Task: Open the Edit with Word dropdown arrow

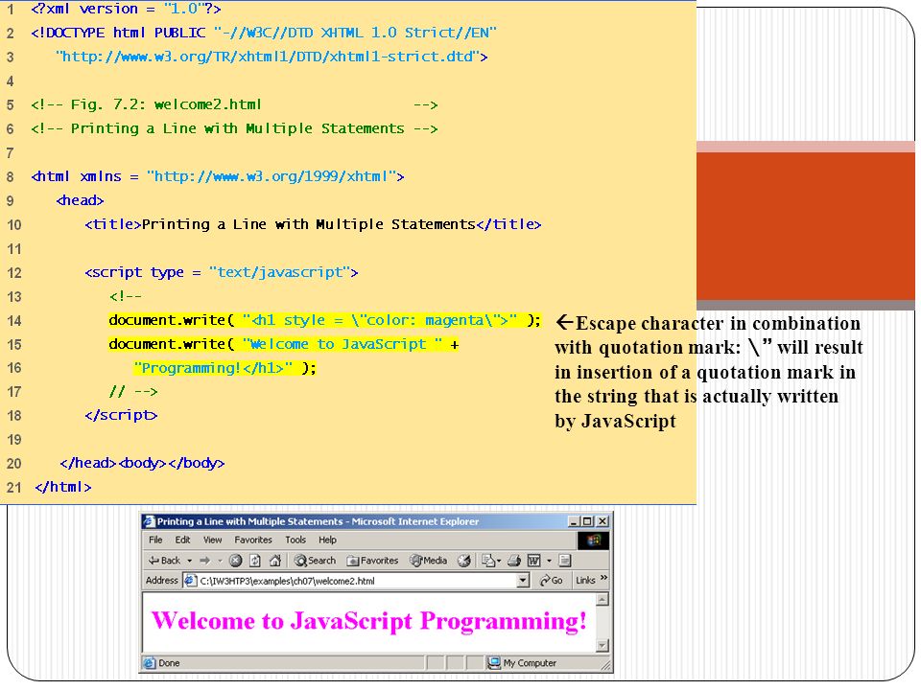Action: (x=549, y=561)
